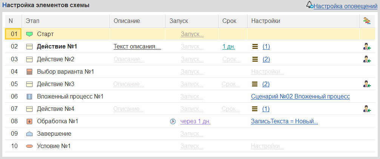Click the green Start stage icon
Image resolution: width=380 pixels, height=159 pixels.
[x=29, y=34]
